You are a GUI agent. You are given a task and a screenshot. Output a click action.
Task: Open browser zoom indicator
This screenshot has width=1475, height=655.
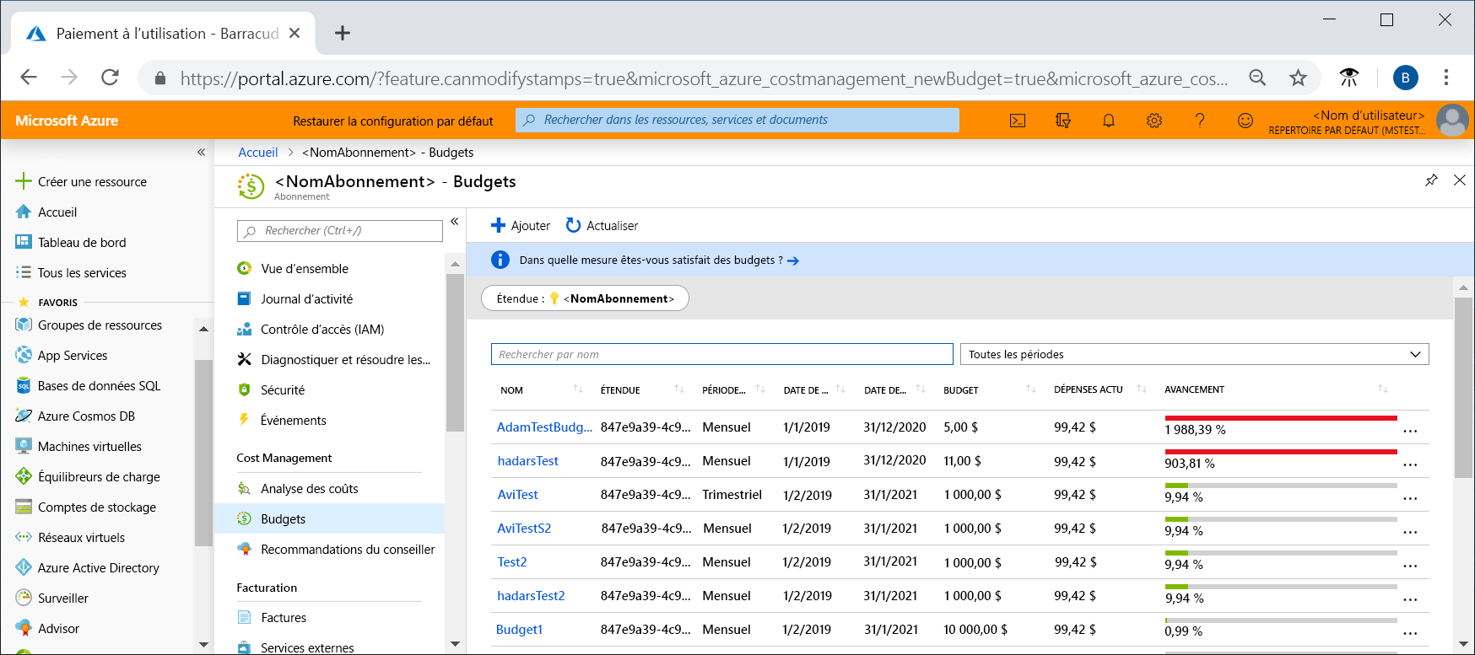pos(1257,78)
